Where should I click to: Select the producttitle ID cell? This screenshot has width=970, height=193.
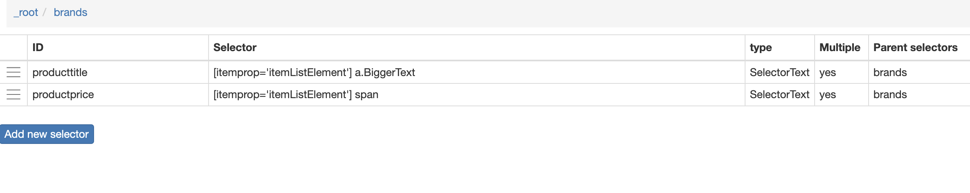tap(118, 72)
